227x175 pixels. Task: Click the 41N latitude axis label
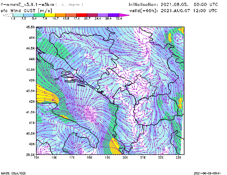pyautogui.click(x=32, y=123)
